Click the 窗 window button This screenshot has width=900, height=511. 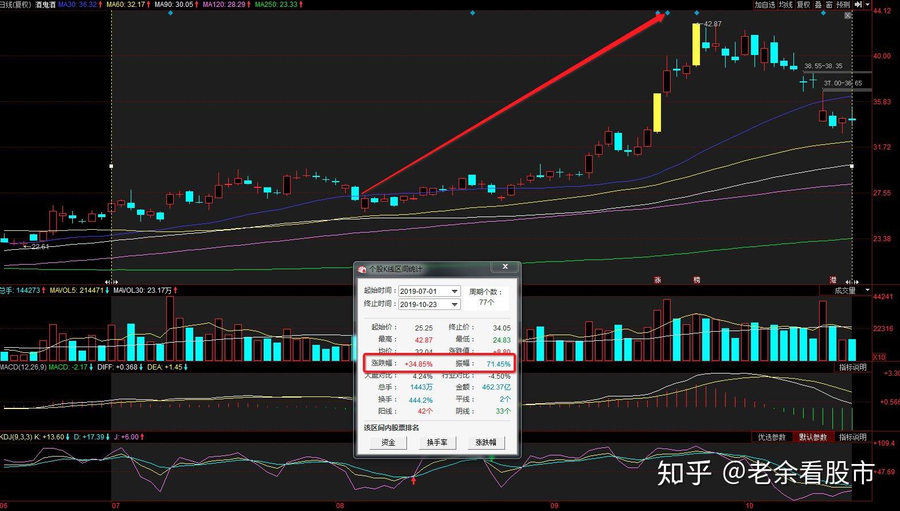829,5
